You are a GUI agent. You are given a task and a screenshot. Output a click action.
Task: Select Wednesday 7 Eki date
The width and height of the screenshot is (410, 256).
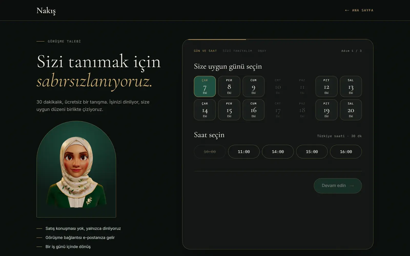(205, 87)
